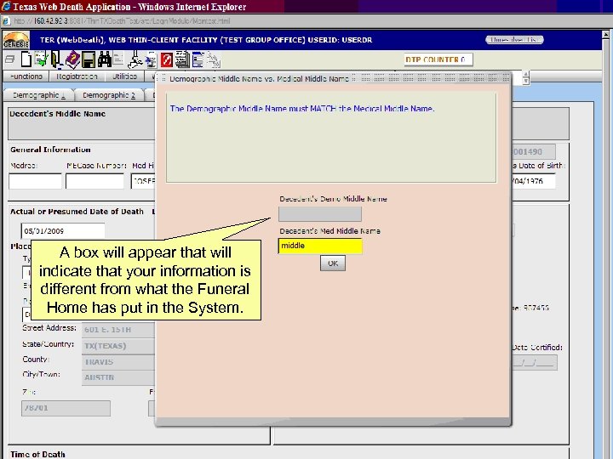This screenshot has height=459, width=613.
Task: Click the Actual or Presumed Date of Death field
Action: click(x=63, y=230)
